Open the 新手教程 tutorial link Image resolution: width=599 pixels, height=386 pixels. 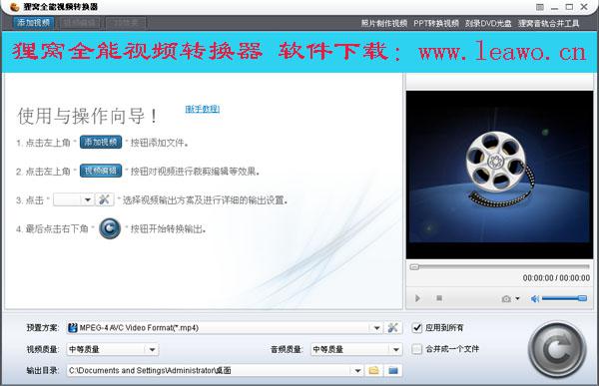click(202, 109)
